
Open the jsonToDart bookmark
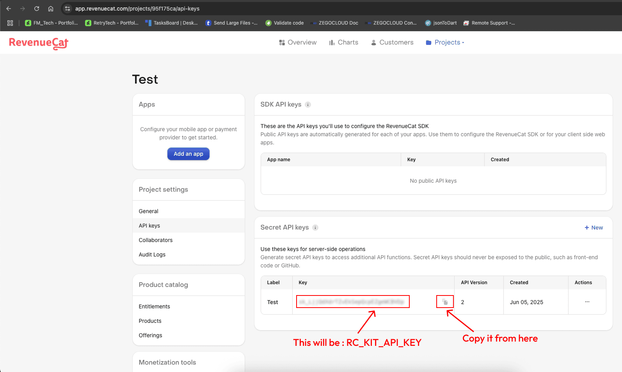(x=441, y=23)
